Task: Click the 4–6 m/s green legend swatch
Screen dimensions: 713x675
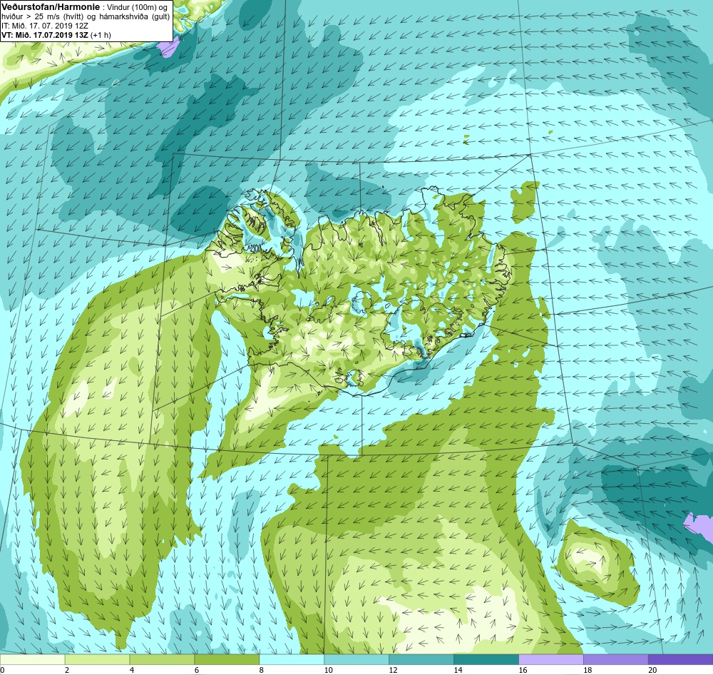Action: 162,659
